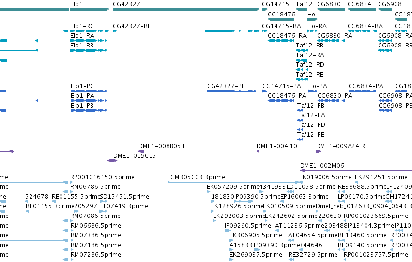
Task: Click the CG6834 gene label
Action: coord(359,4)
